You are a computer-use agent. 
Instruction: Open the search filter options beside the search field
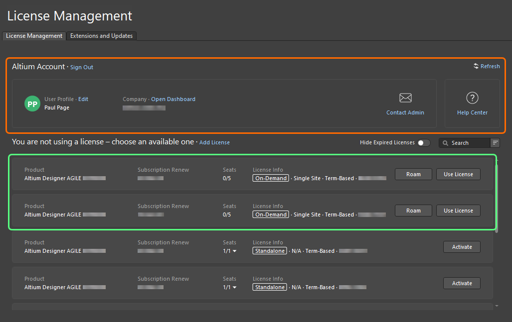pos(495,143)
